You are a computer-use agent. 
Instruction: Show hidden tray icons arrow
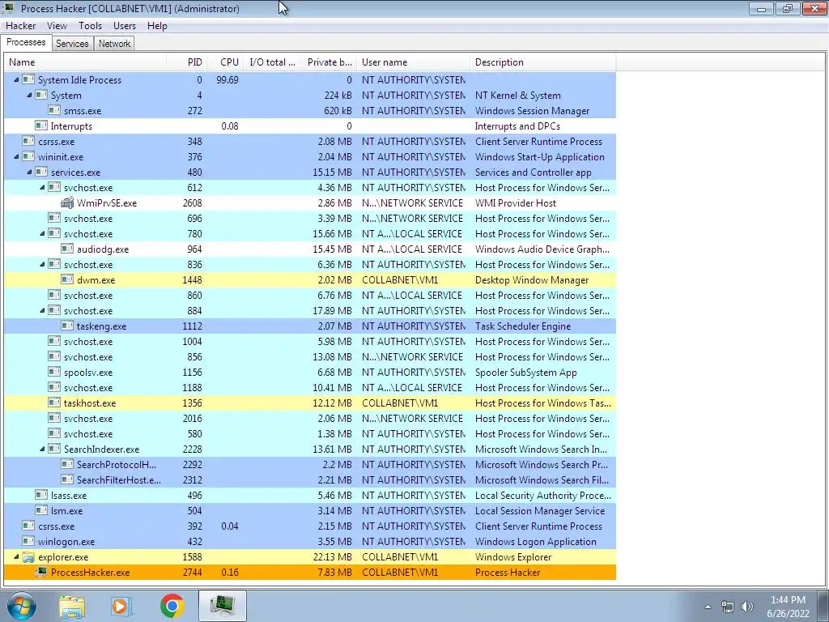[x=708, y=607]
